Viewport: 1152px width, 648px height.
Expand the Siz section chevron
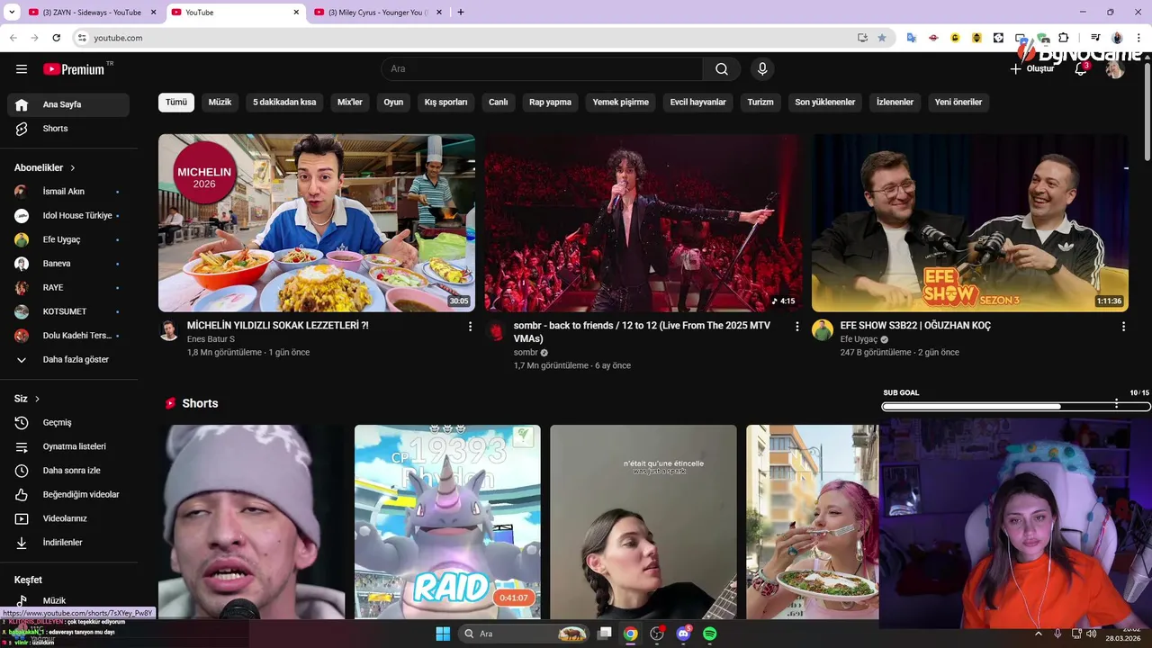click(x=37, y=399)
